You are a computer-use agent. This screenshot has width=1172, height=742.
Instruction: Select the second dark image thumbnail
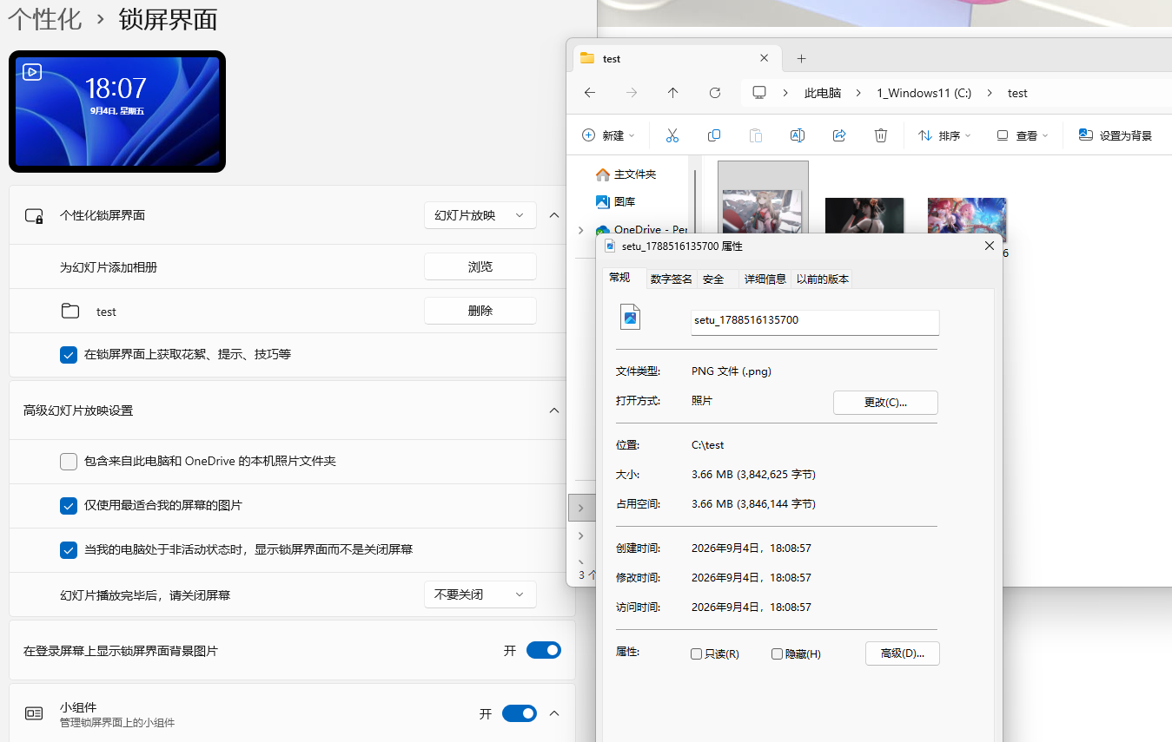click(x=864, y=216)
